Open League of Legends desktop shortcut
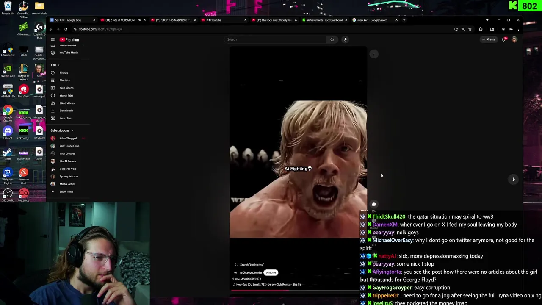 coord(23,72)
